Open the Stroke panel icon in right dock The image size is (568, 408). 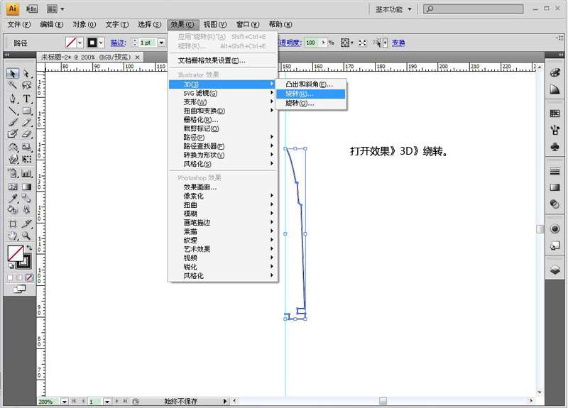point(555,171)
